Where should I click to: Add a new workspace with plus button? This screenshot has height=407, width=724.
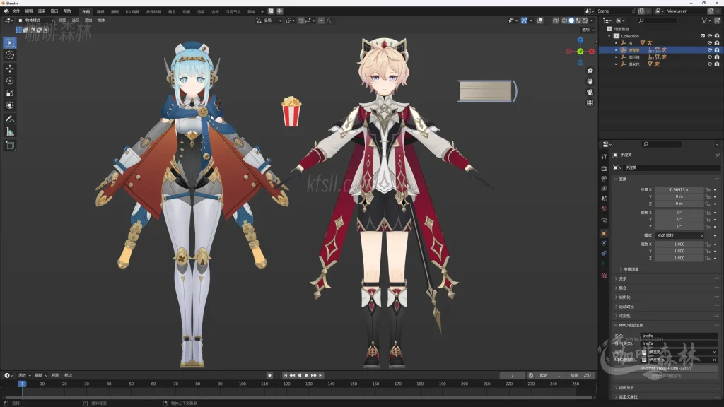coord(262,11)
